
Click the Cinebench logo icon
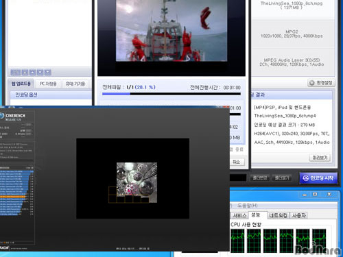pos(2,116)
